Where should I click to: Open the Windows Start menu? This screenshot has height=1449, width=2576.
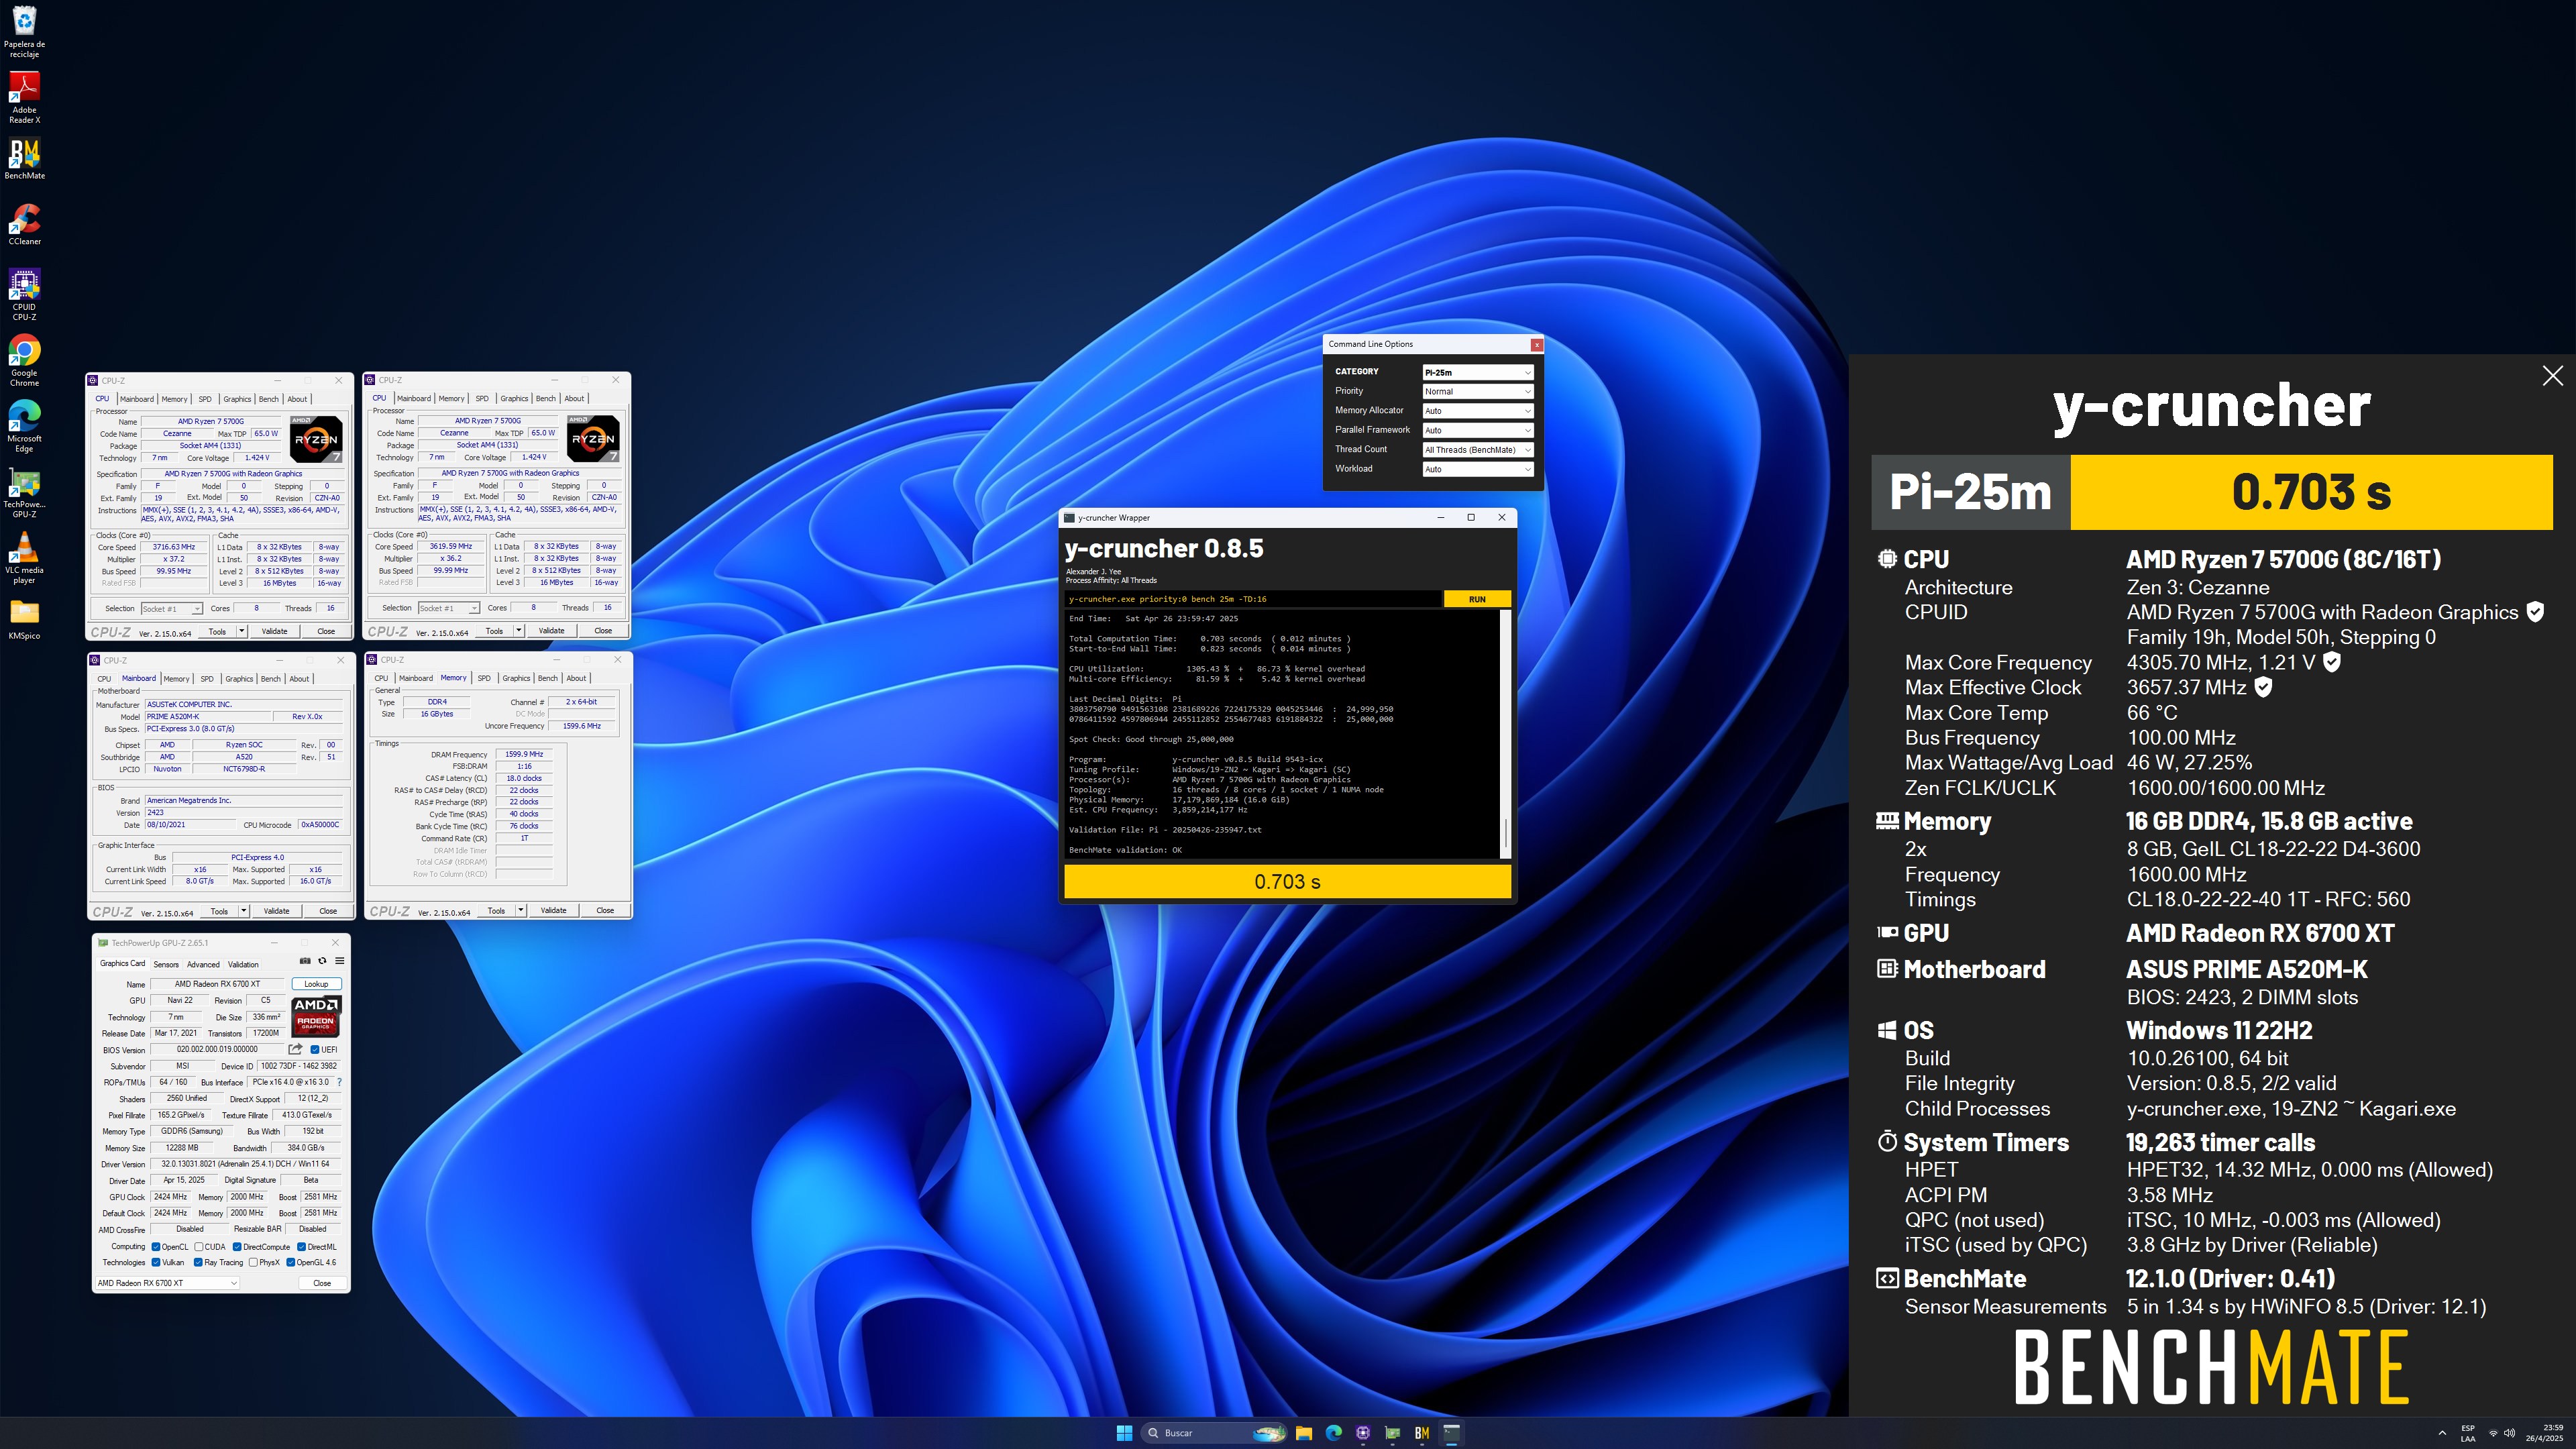1124,1433
